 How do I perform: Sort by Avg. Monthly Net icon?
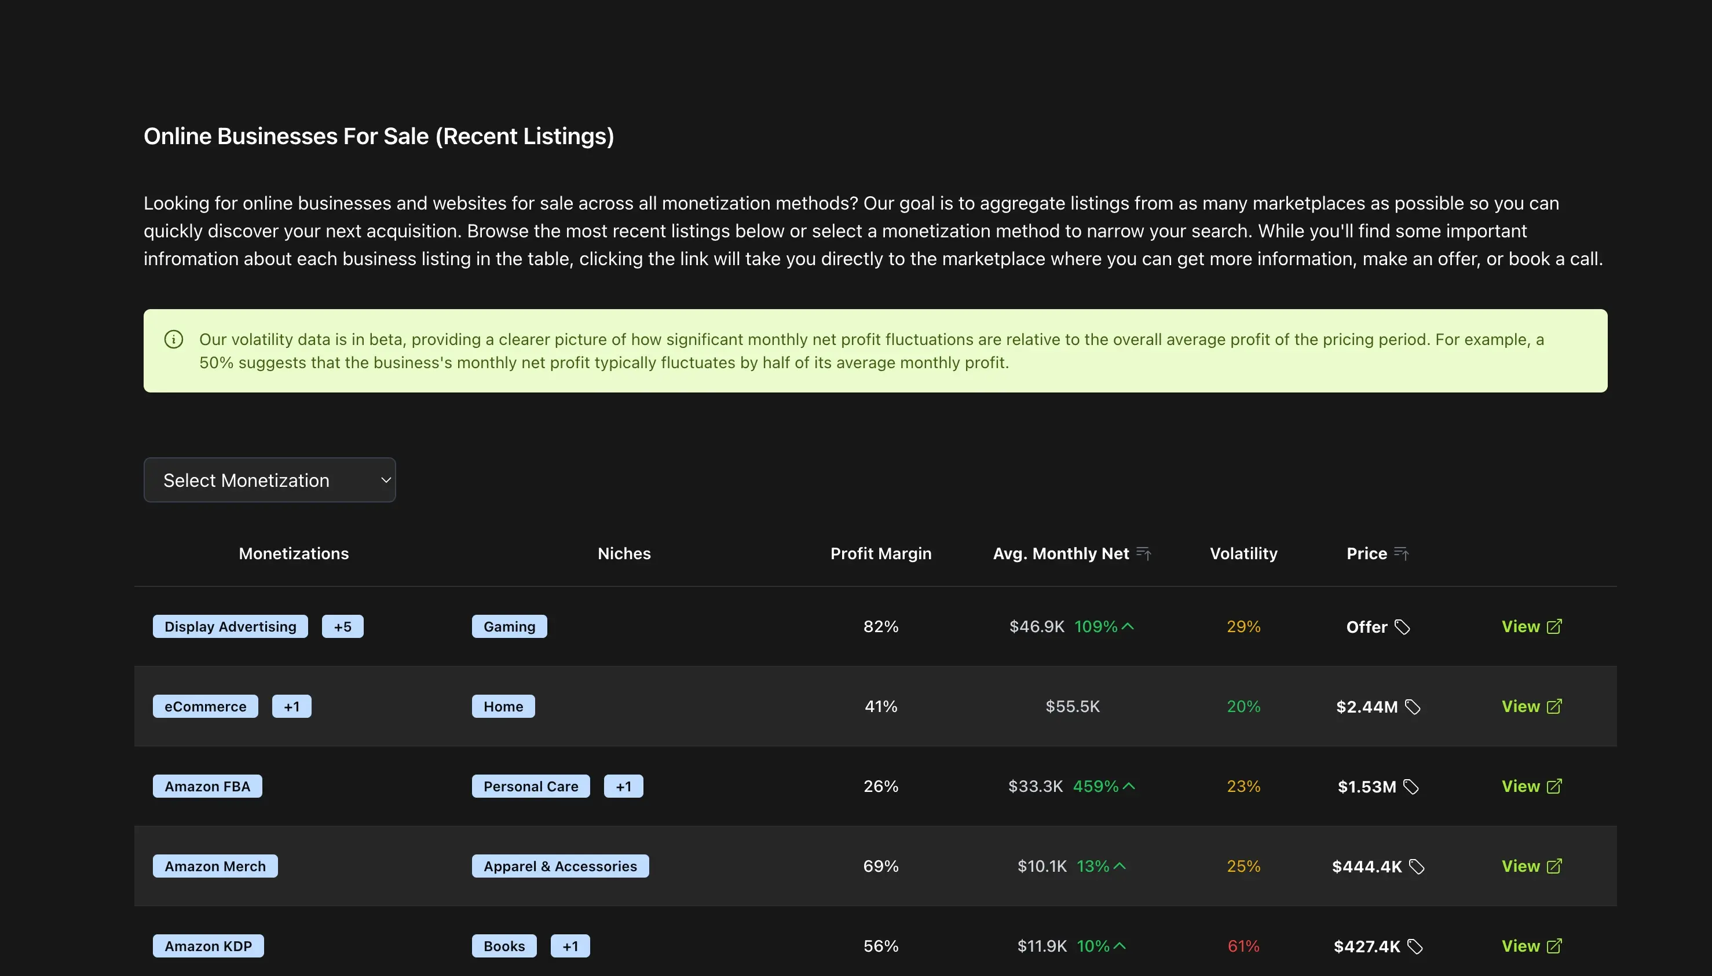pos(1143,553)
